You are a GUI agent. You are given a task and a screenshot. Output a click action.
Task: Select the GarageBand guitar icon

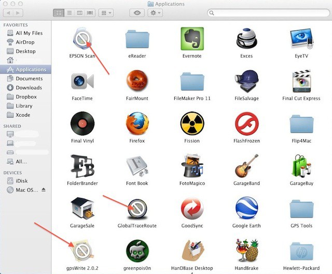click(246, 166)
